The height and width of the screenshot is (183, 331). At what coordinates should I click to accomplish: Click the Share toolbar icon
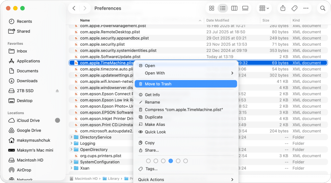(283, 8)
